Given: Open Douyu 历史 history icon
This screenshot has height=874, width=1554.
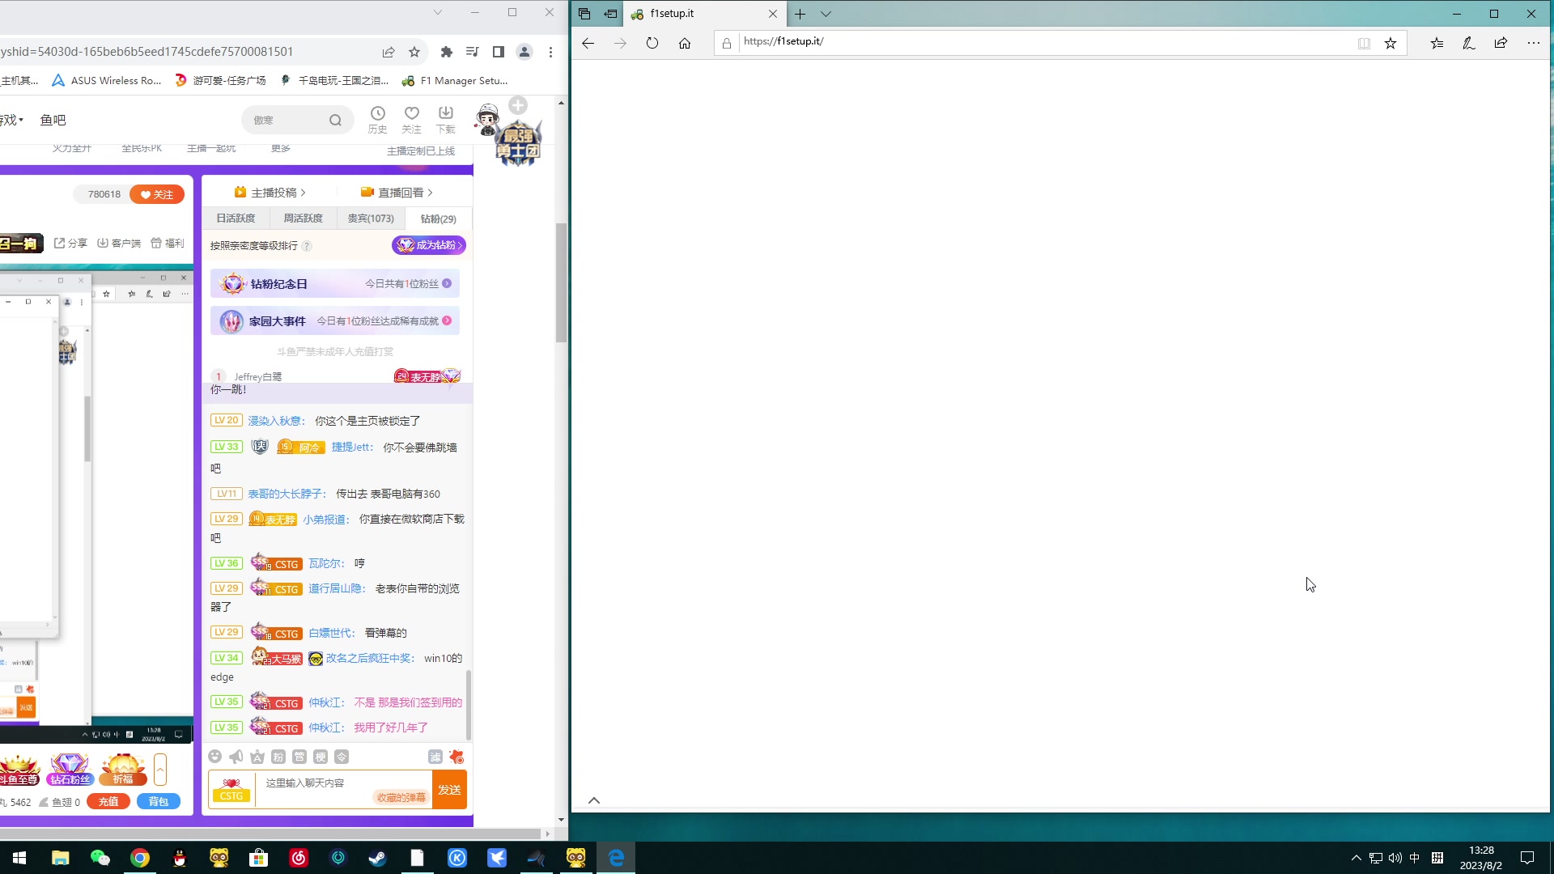Looking at the screenshot, I should click(x=378, y=119).
